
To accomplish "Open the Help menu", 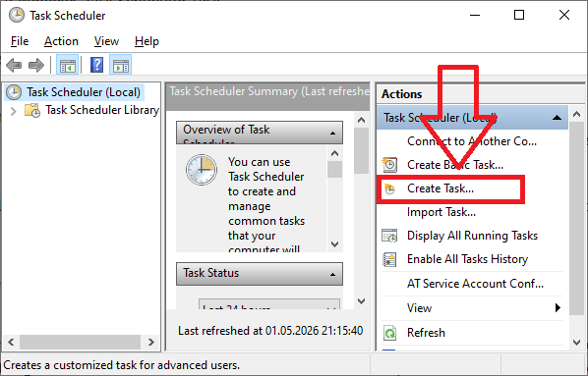I will point(147,41).
